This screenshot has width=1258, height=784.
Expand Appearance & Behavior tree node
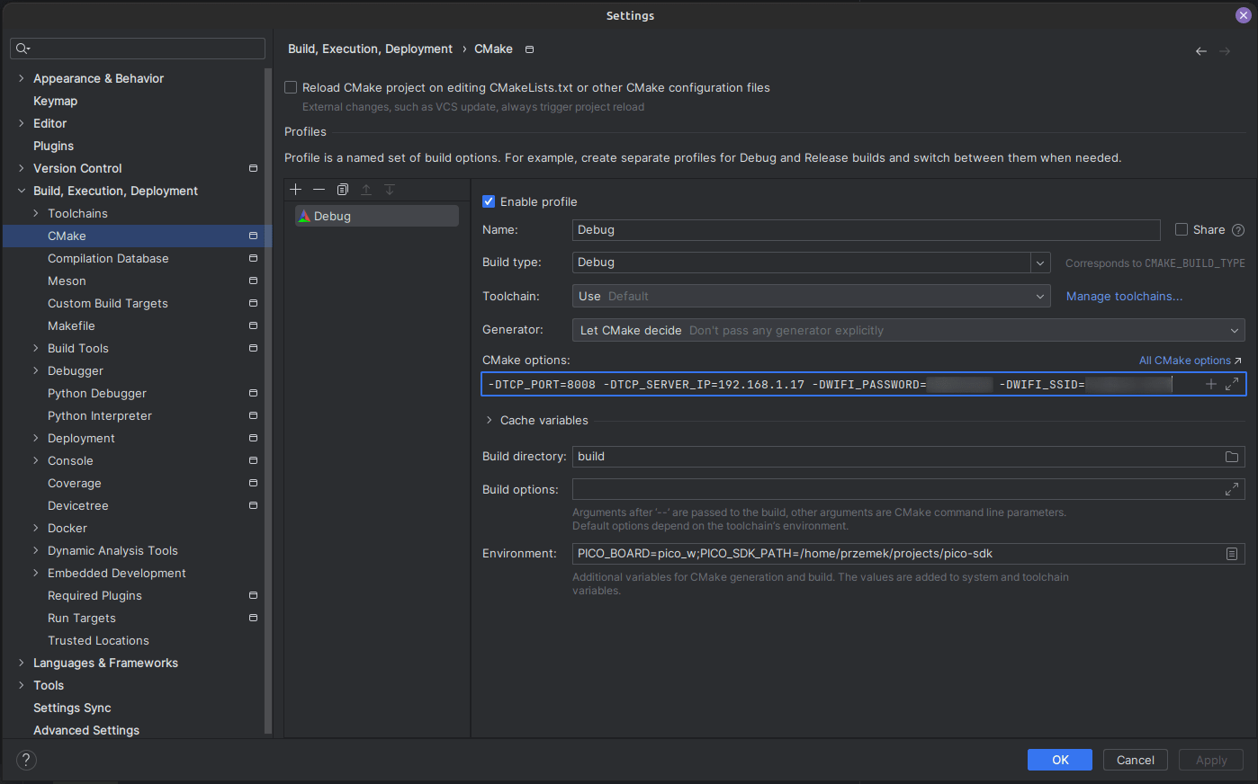(22, 78)
